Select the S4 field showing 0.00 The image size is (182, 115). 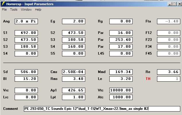click(26, 53)
